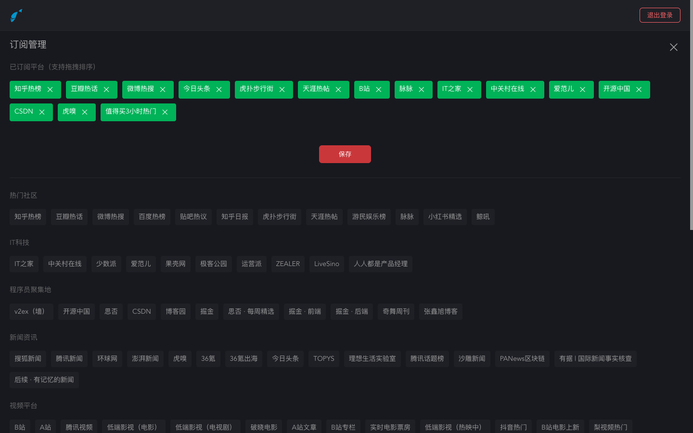
Task: Add 腾讯视频 from 视频平台
Action: [79, 427]
